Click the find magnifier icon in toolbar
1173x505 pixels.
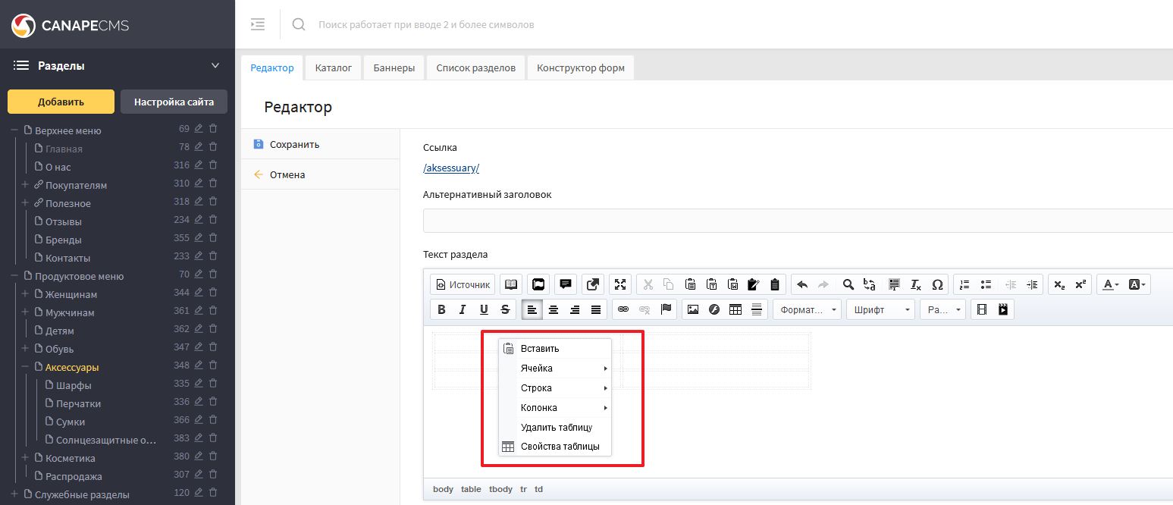tap(848, 284)
